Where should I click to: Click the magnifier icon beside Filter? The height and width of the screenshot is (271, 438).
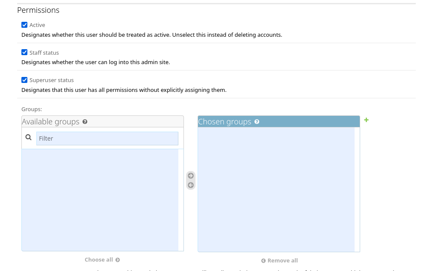point(29,137)
